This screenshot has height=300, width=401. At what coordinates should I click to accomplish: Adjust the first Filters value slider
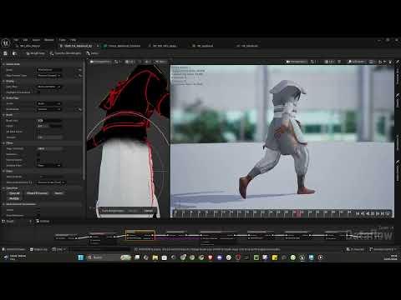tap(49, 148)
